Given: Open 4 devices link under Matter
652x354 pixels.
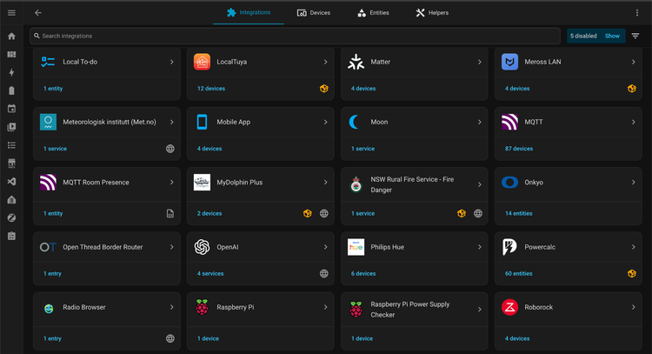Looking at the screenshot, I should click(x=363, y=89).
